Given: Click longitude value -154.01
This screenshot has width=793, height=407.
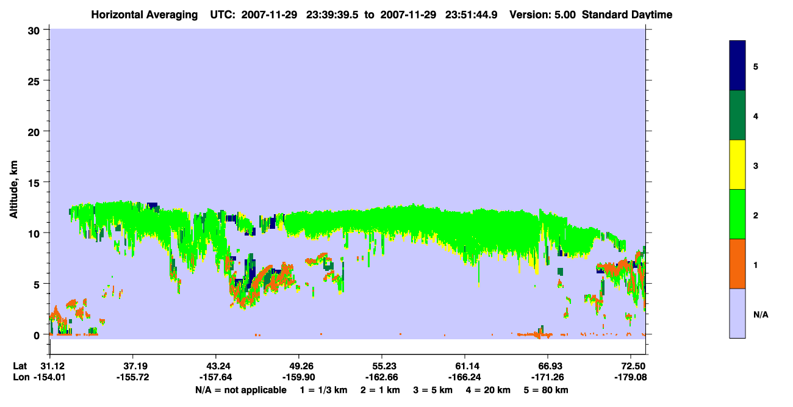Looking at the screenshot, I should tap(50, 377).
